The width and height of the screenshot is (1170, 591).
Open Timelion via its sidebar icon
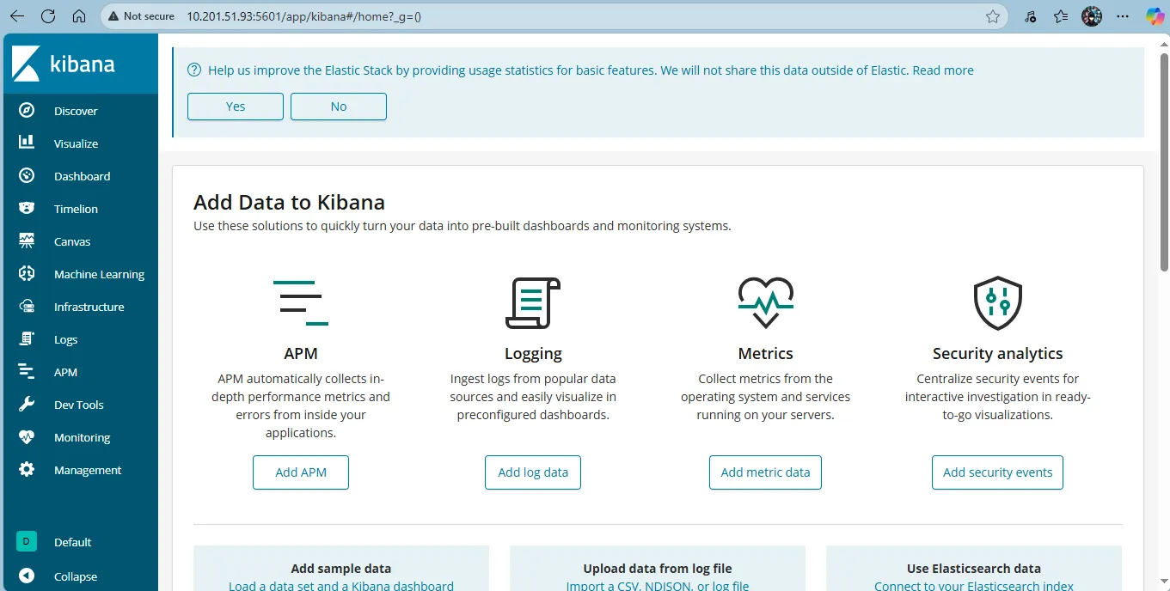point(27,208)
